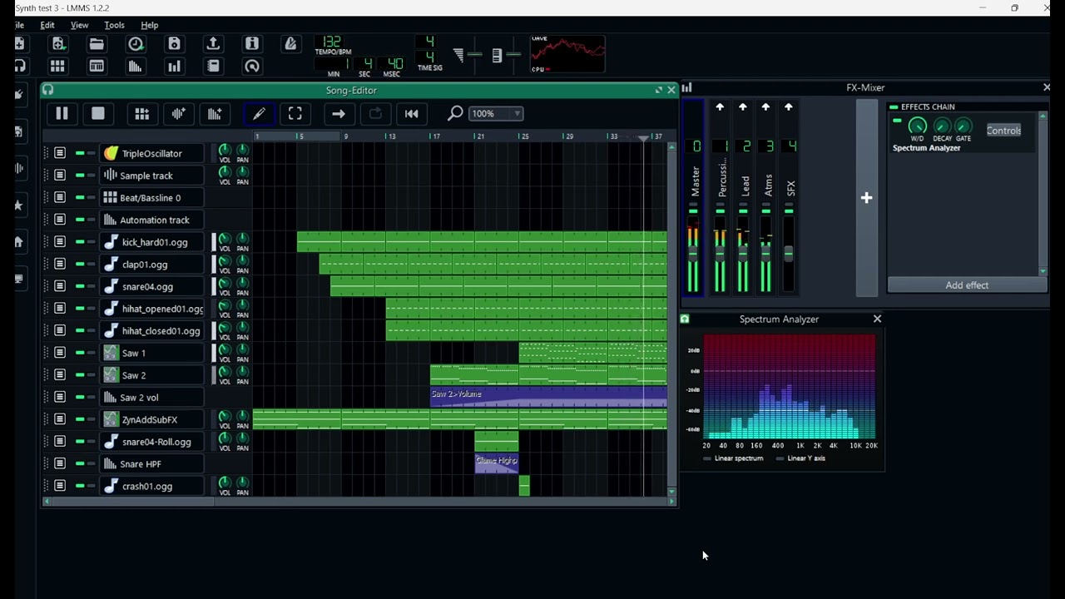Click the SFX channel volume fader
Image resolution: width=1065 pixels, height=599 pixels.
click(789, 254)
